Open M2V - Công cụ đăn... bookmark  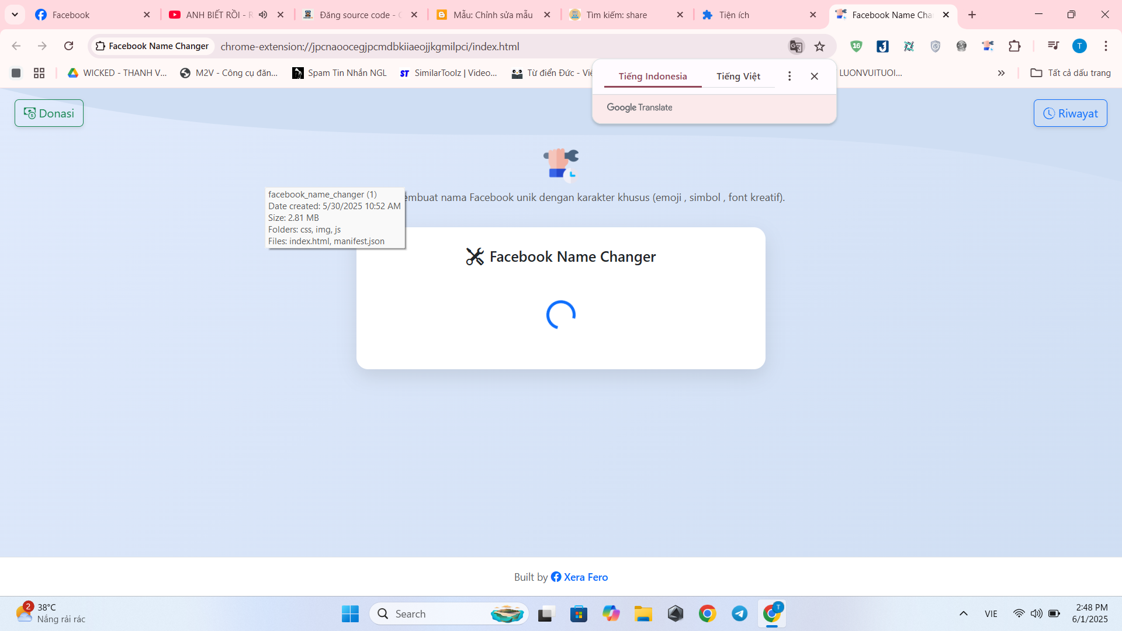(x=229, y=73)
